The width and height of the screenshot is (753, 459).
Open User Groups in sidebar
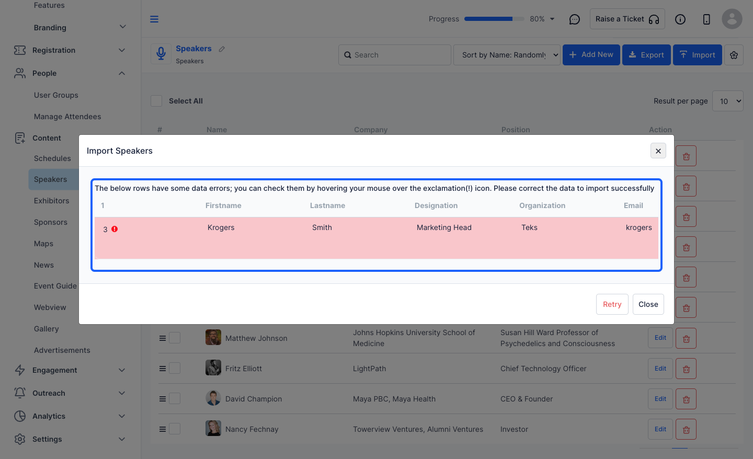click(x=56, y=95)
